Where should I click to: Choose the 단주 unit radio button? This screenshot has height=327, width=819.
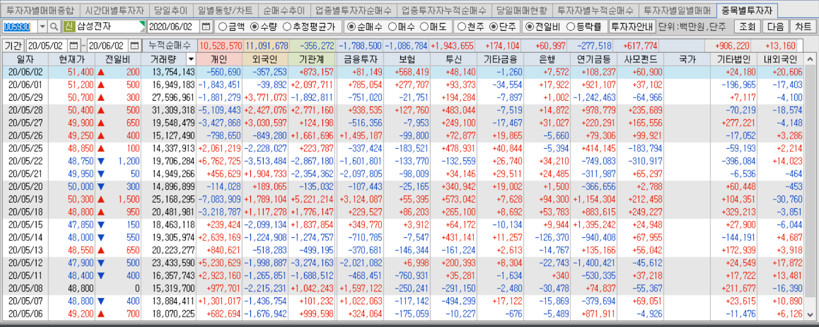[493, 27]
